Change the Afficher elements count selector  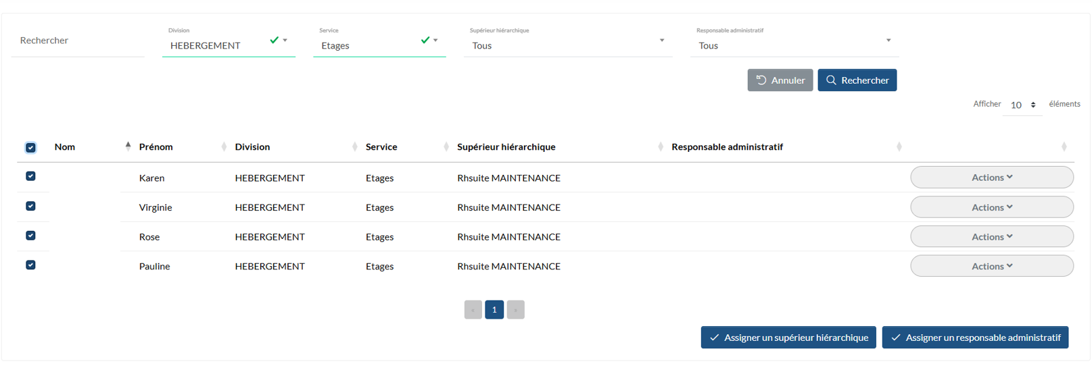click(1023, 105)
